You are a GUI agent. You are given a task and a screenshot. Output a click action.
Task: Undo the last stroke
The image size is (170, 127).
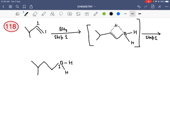[x=139, y=7]
